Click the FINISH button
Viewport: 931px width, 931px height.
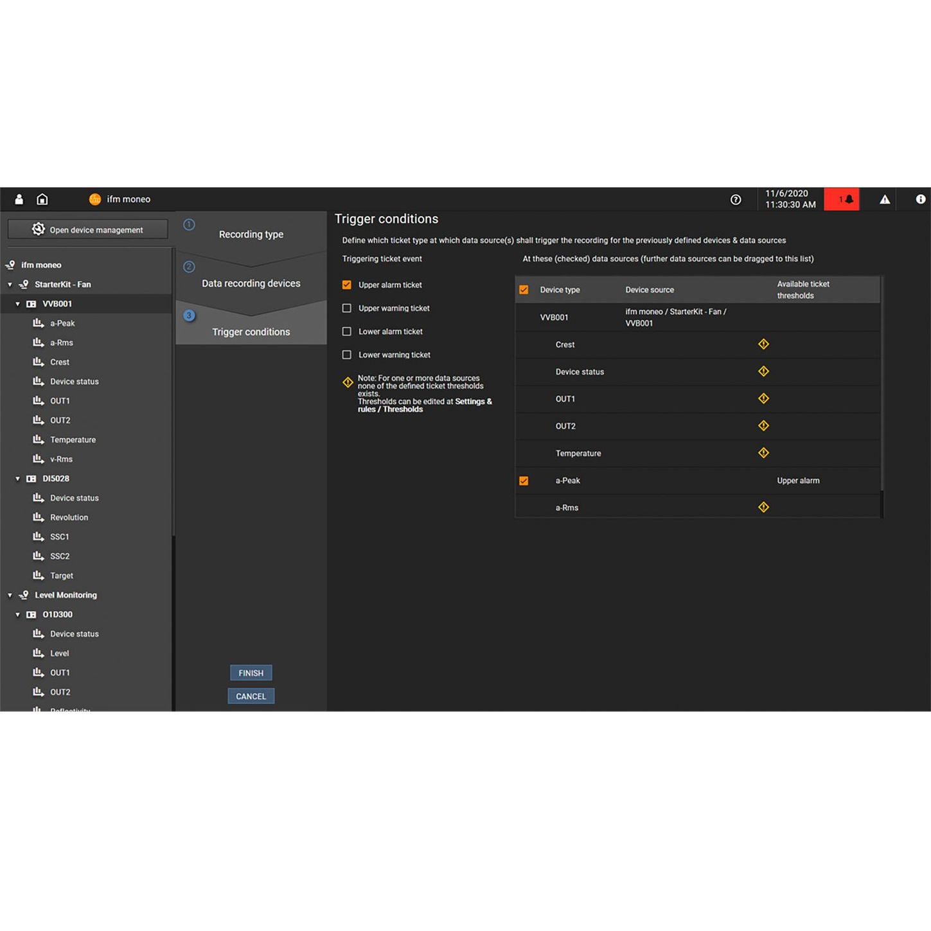coord(251,673)
